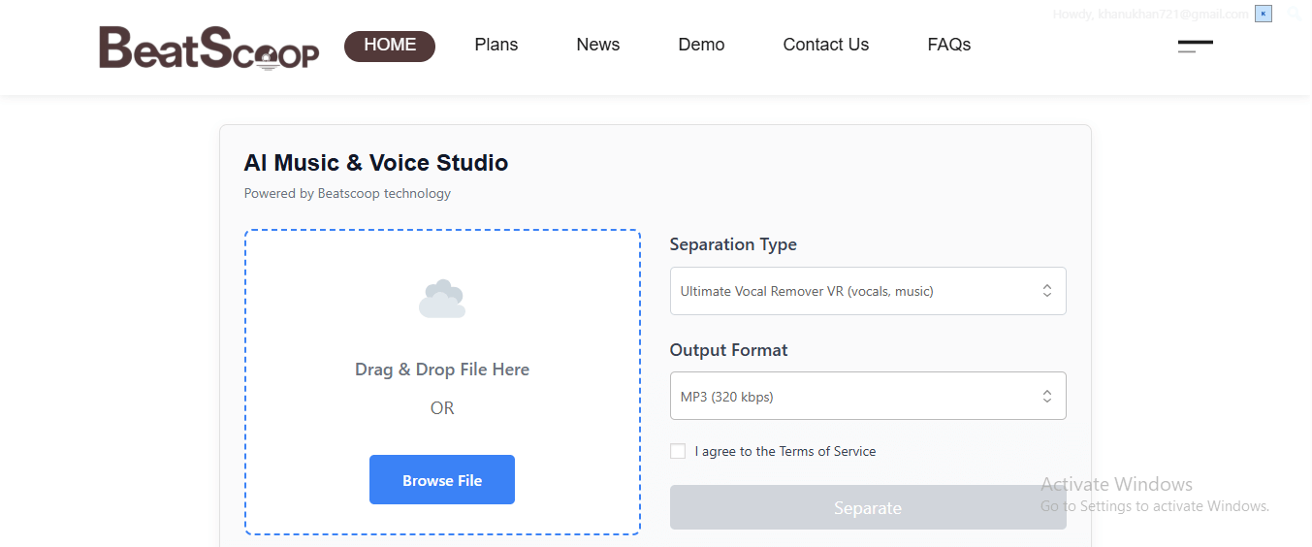The height and width of the screenshot is (547, 1312).
Task: Go to Contact Us page
Action: click(x=825, y=46)
